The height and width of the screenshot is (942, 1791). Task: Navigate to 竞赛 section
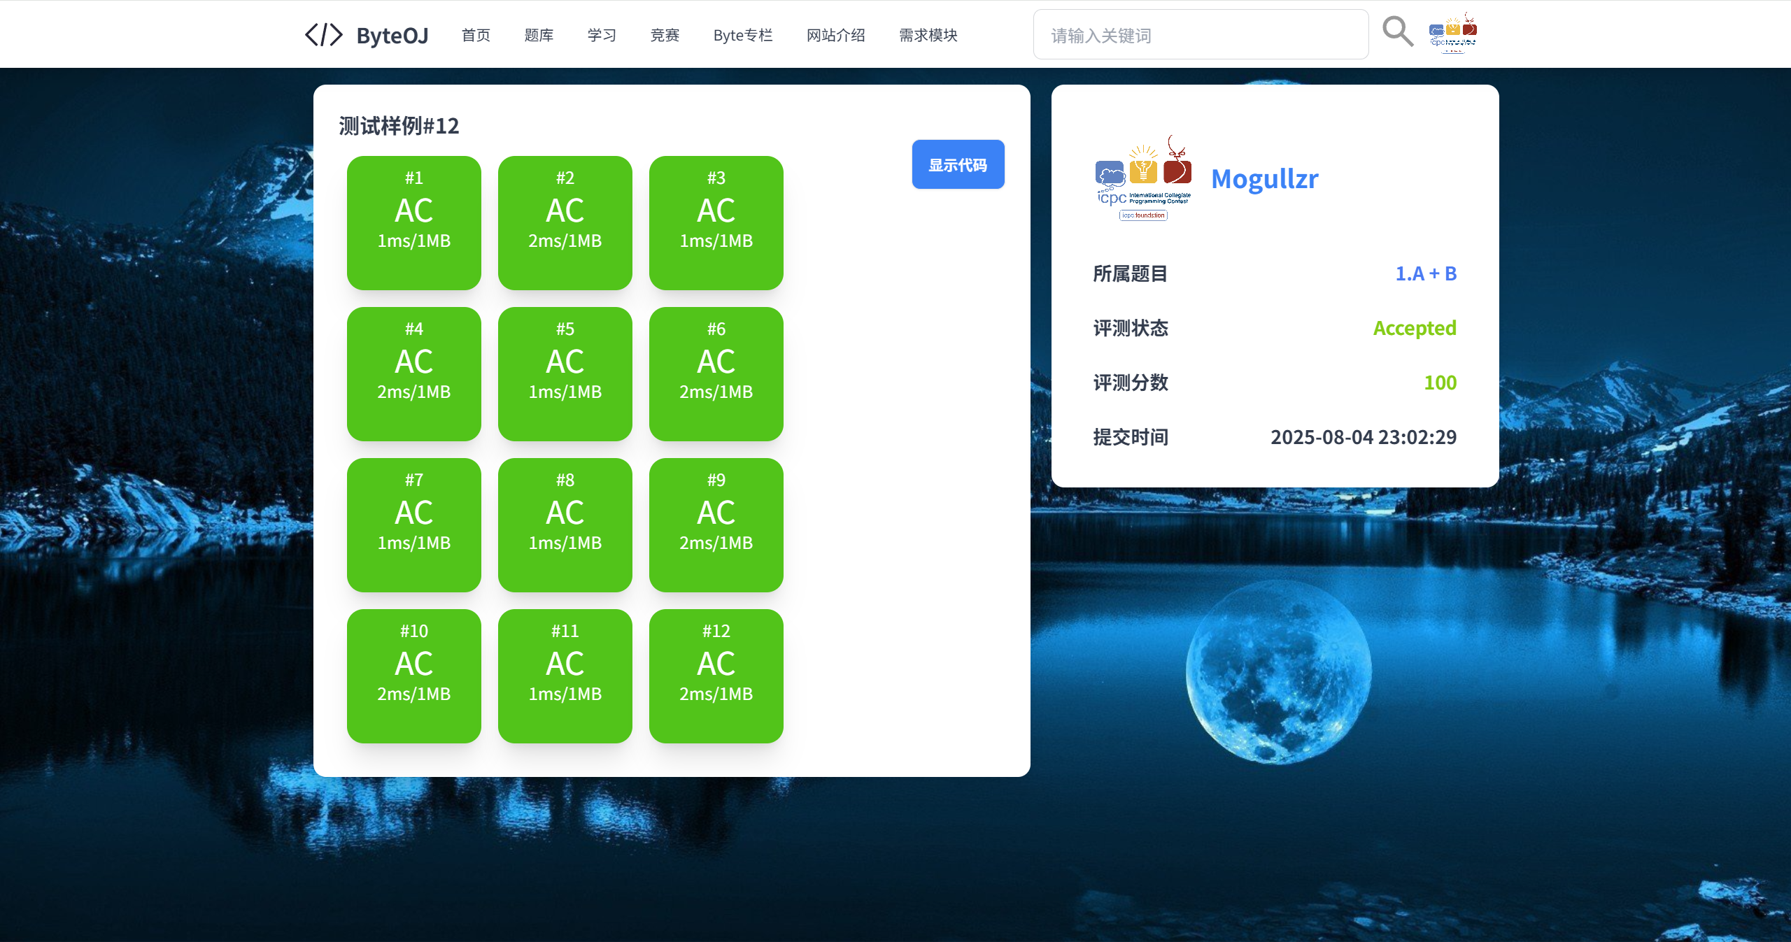click(x=665, y=35)
